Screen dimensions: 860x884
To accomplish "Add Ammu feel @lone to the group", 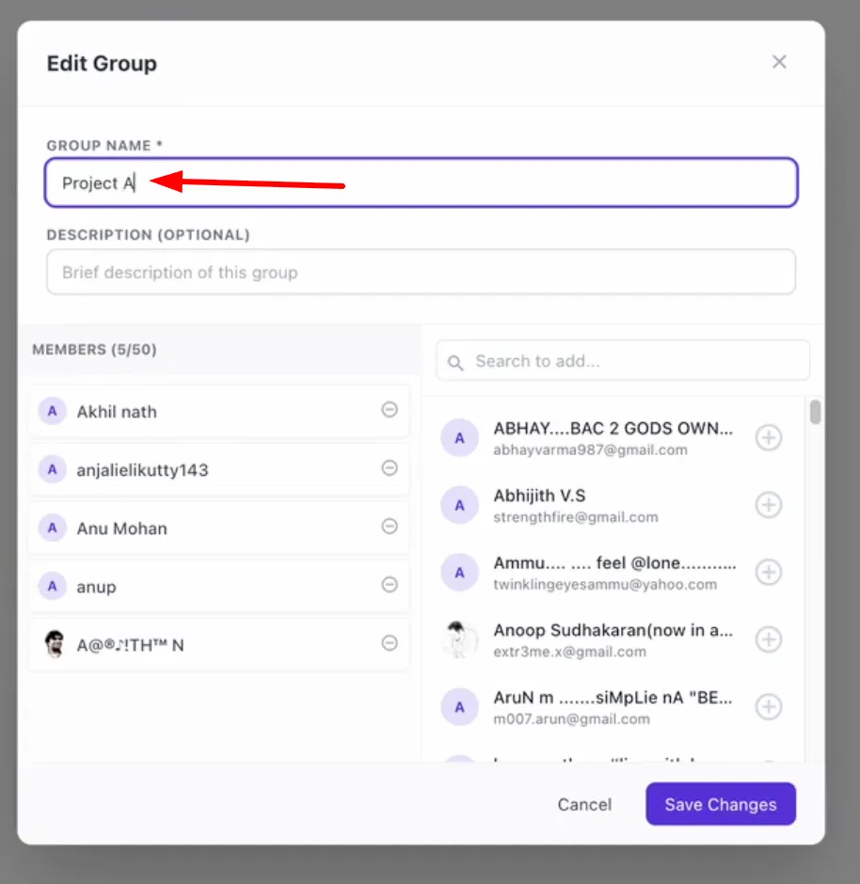I will [769, 572].
